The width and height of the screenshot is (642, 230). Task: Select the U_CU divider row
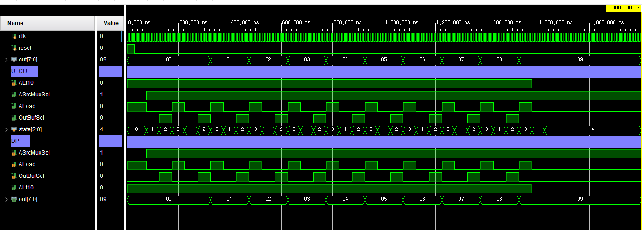click(x=24, y=71)
